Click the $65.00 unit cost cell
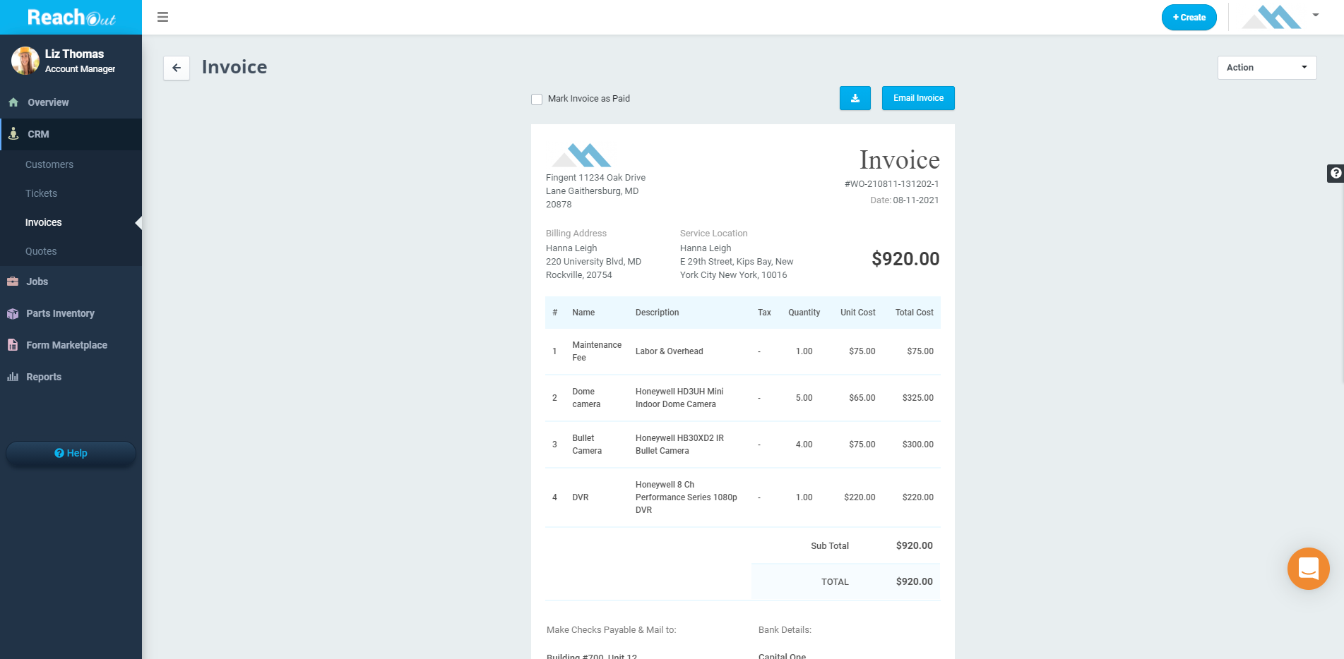Screen dimensions: 1344x659 [x=862, y=398]
